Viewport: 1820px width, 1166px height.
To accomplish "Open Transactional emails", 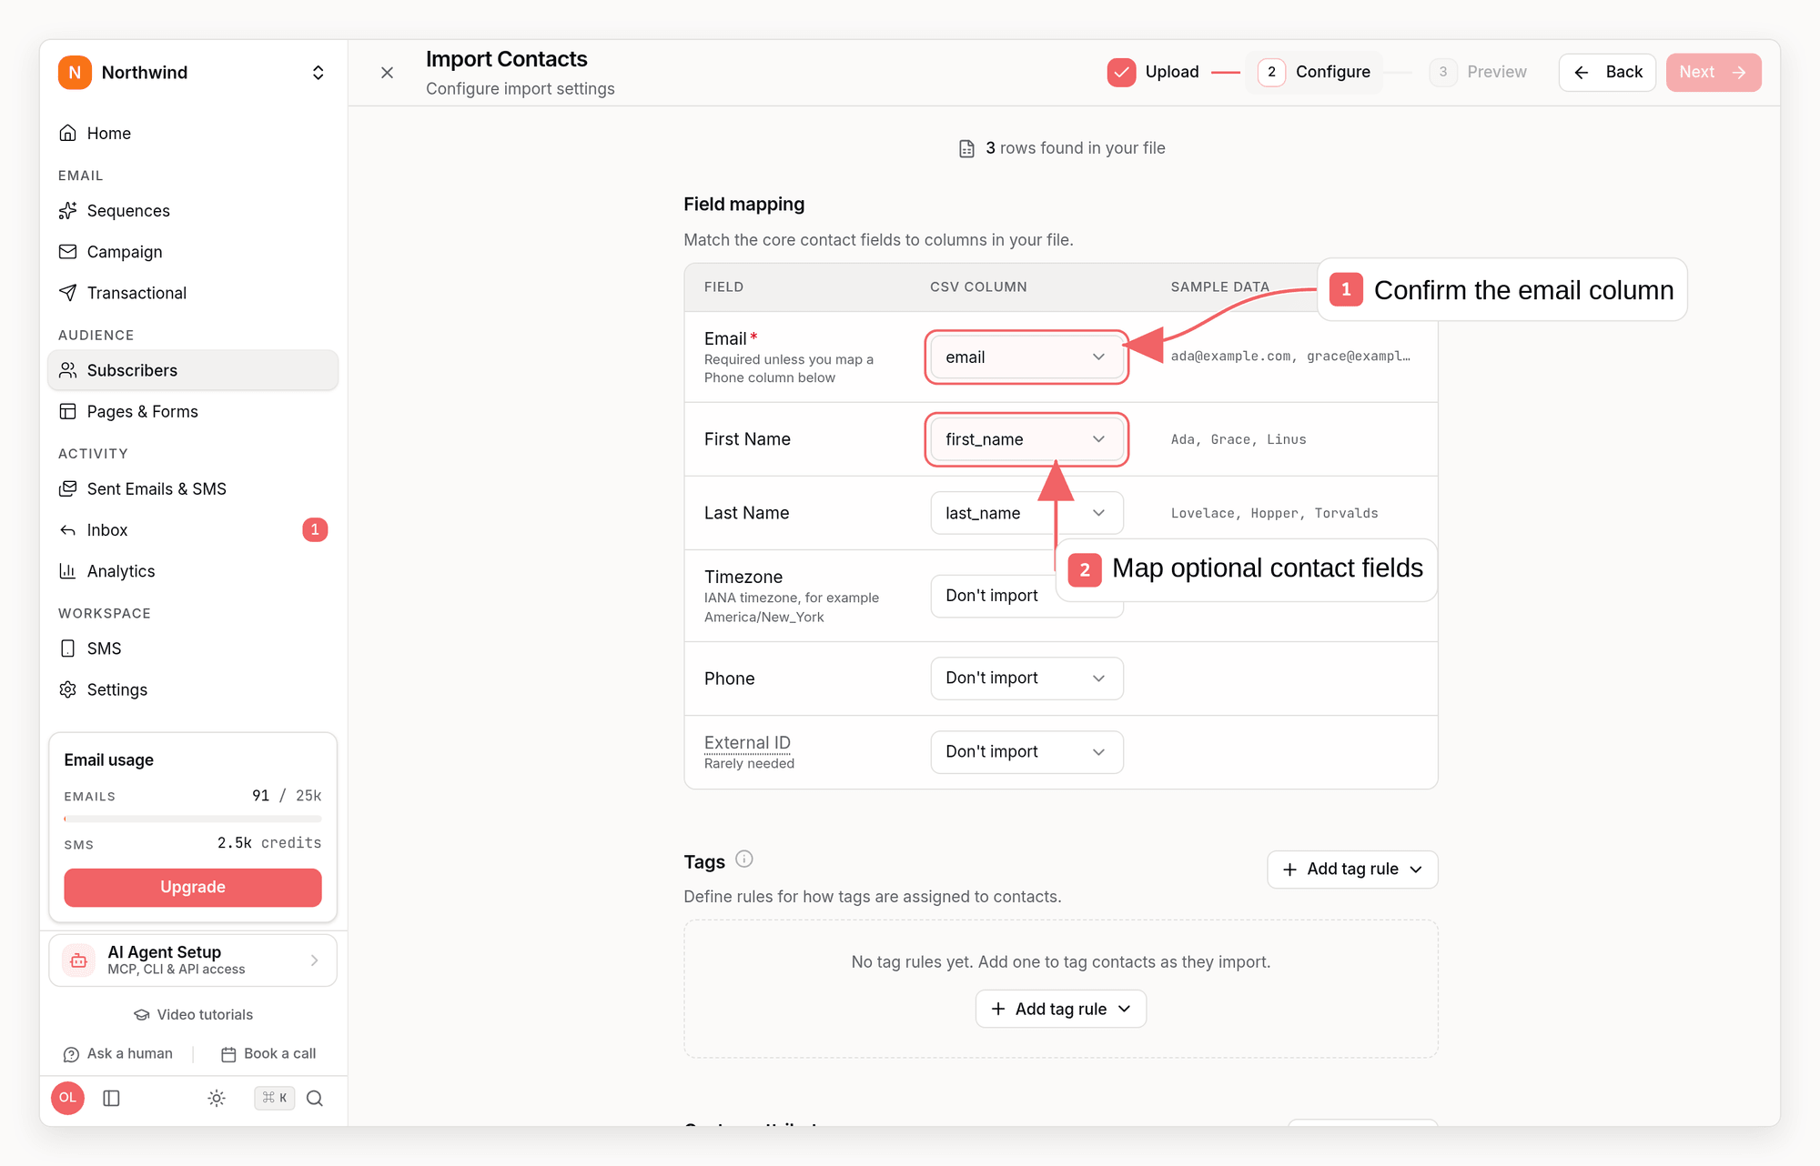I will click(x=192, y=293).
